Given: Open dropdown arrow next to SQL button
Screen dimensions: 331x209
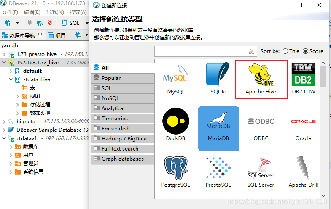Looking at the screenshot, I should (87, 23).
